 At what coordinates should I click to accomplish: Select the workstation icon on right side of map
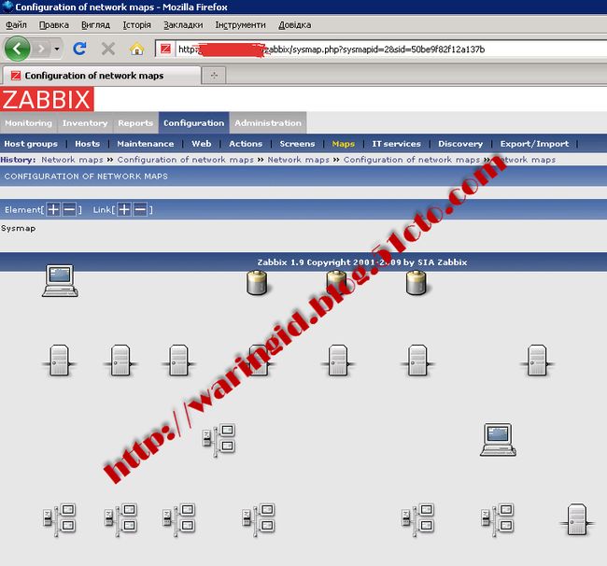click(x=498, y=440)
